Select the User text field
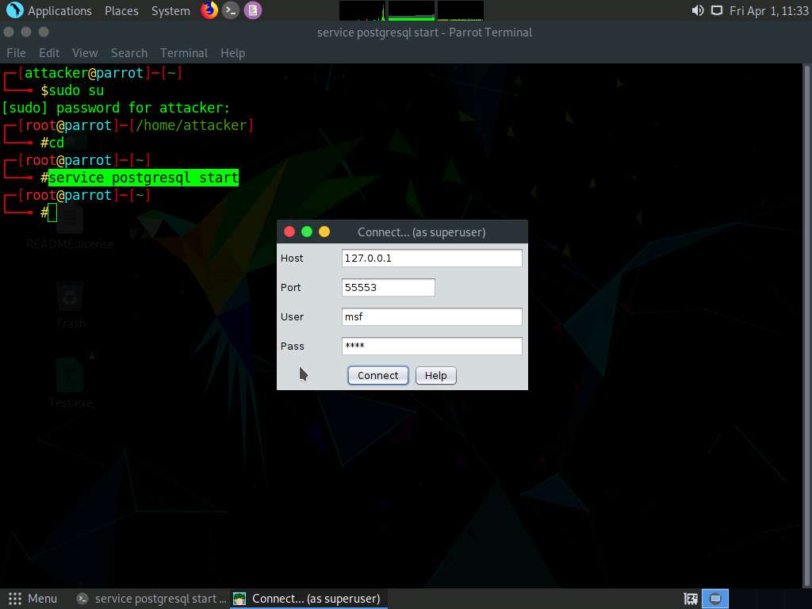 [431, 316]
